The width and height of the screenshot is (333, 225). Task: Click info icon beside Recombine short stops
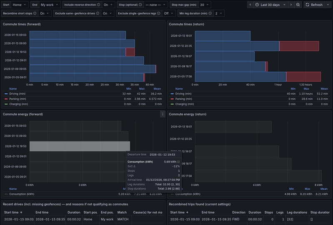(x=35, y=13)
